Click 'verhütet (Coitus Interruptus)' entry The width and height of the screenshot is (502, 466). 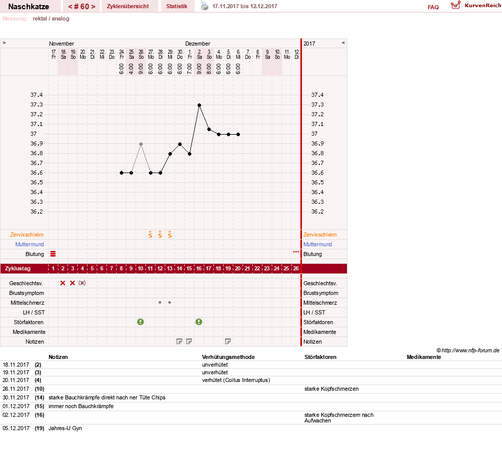[236, 380]
